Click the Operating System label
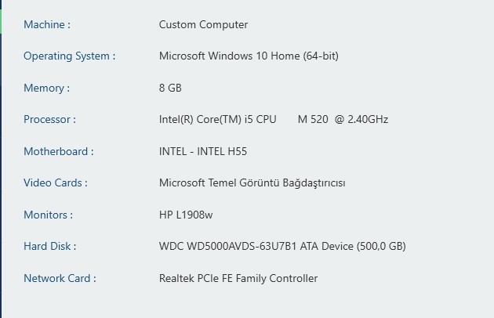Image resolution: width=494 pixels, height=318 pixels. pos(69,56)
